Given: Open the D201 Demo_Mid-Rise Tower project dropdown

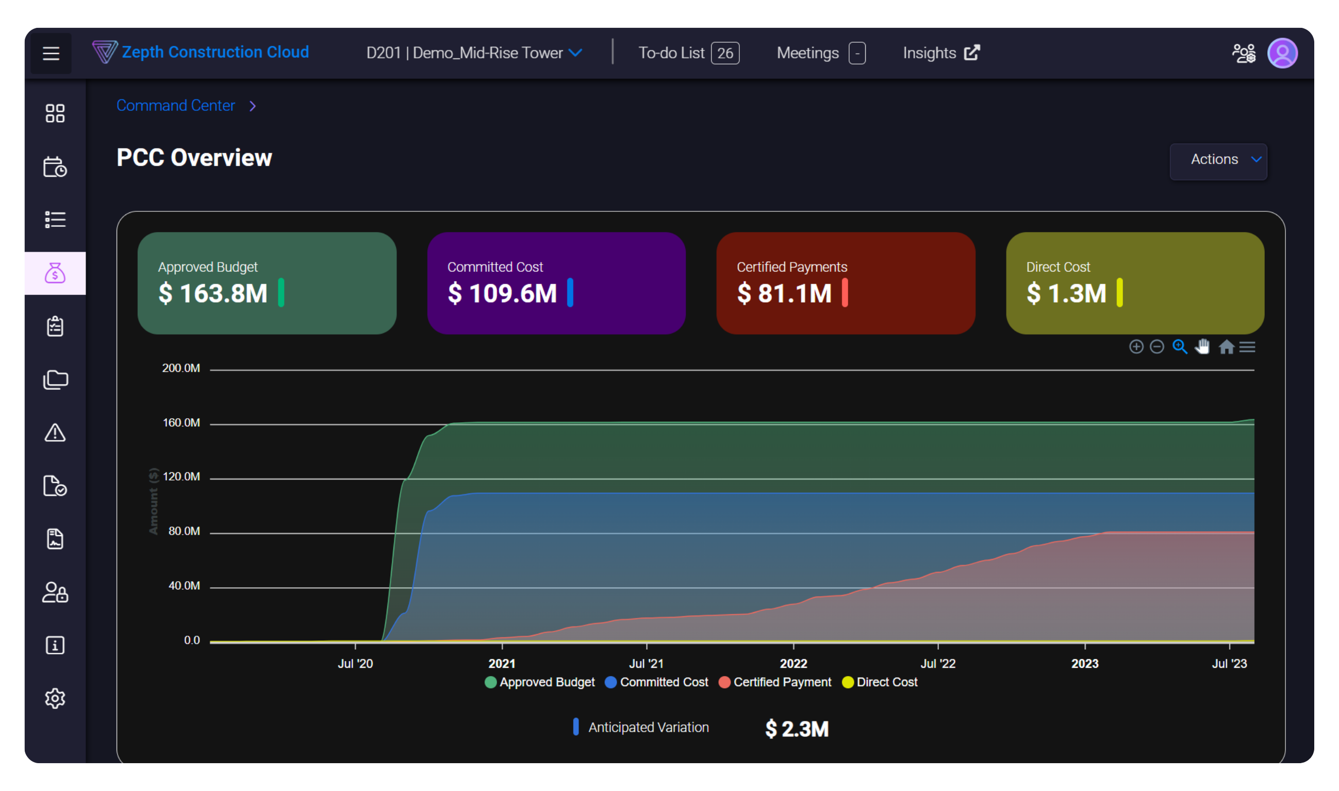Looking at the screenshot, I should coord(474,53).
